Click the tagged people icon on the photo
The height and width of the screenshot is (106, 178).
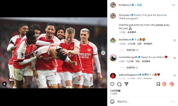coord(4,84)
